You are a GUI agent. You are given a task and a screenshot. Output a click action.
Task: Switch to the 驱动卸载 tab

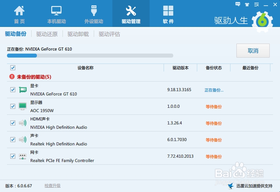point(78,34)
